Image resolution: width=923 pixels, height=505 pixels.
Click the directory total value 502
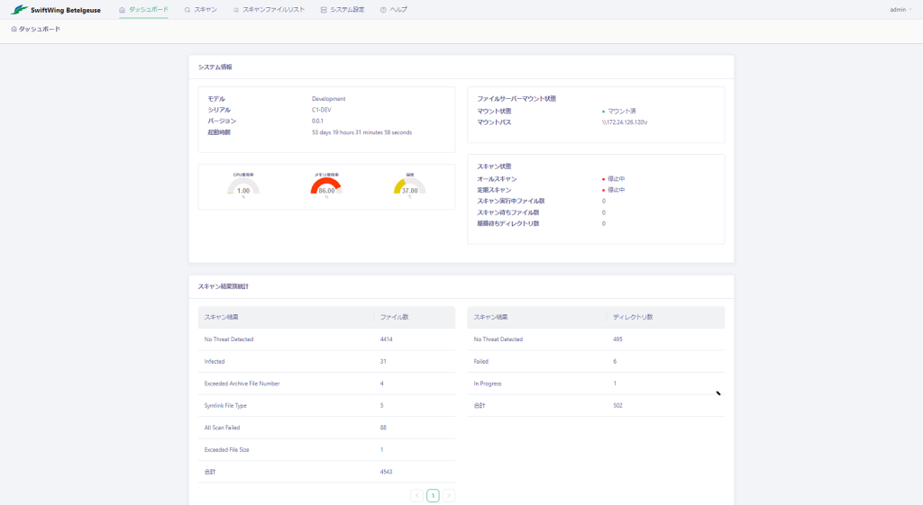617,406
